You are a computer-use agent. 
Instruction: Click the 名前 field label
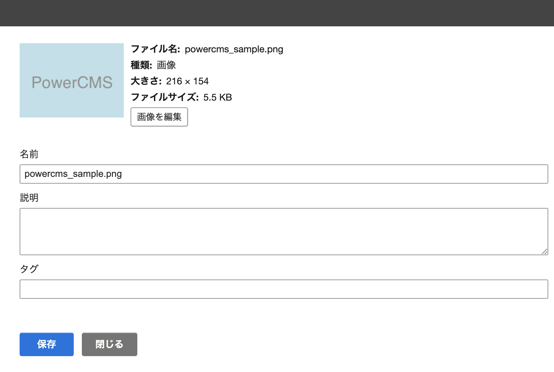[x=29, y=154]
